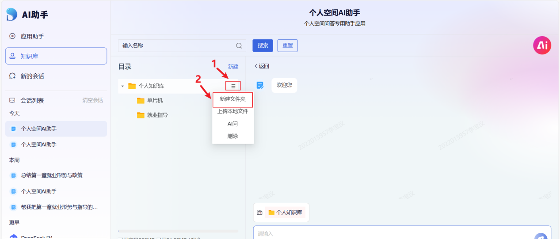Click 清空会话 to clear conversations
This screenshot has width=560, height=239.
tap(92, 100)
